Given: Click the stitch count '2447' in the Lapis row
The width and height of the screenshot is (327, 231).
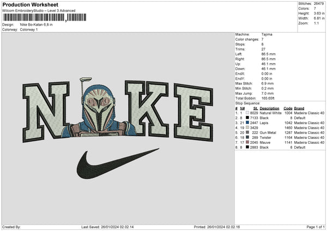Looking at the screenshot, I should point(254,123).
